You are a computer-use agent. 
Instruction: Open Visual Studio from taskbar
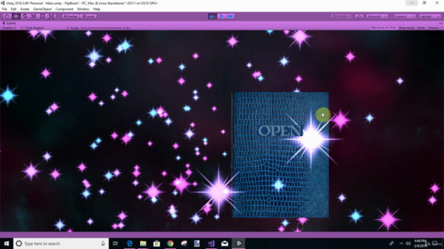point(211,243)
